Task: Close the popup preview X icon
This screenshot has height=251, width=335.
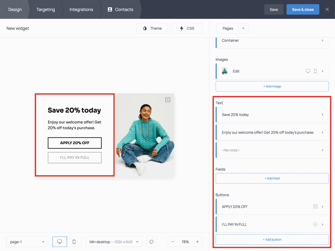Action: [168, 100]
